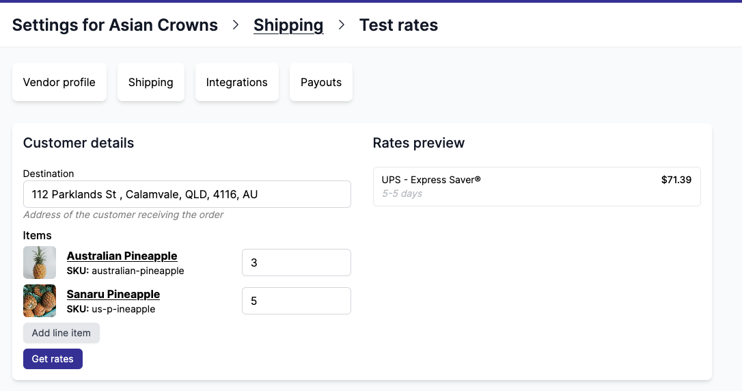Image resolution: width=742 pixels, height=391 pixels.
Task: Click the Australian Pineapple thumbnail image
Action: click(40, 262)
